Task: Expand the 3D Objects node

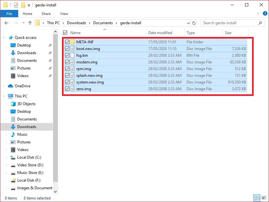Action: [6, 104]
